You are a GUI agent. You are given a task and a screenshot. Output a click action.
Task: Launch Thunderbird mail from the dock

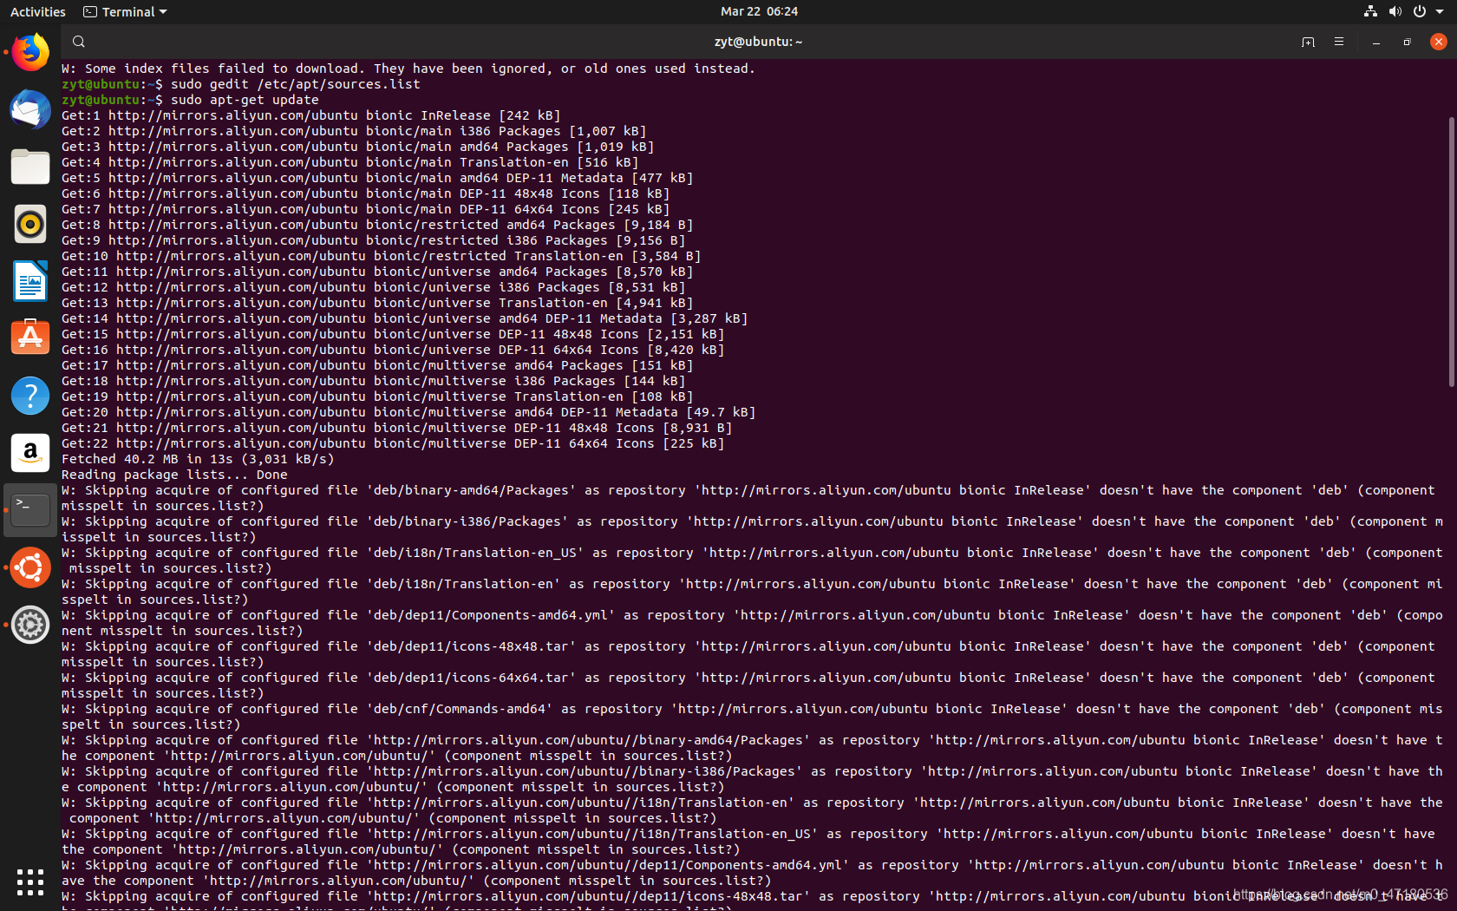tap(30, 109)
